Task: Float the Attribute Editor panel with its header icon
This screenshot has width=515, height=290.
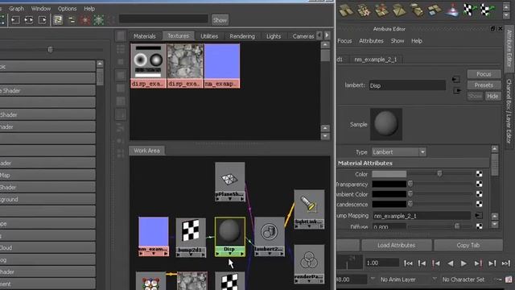Action: click(x=492, y=29)
